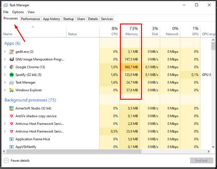Expand the Google Chrome process group
217x169 pixels.
(5, 67)
